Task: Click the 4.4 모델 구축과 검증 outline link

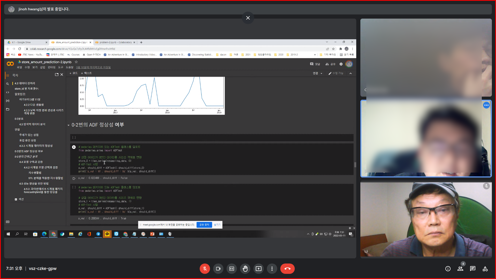Action: tap(31, 162)
